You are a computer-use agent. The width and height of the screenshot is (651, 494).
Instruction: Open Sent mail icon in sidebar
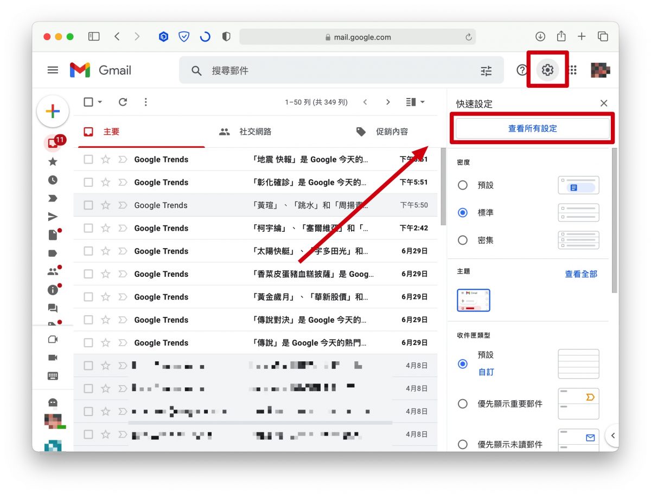click(53, 217)
